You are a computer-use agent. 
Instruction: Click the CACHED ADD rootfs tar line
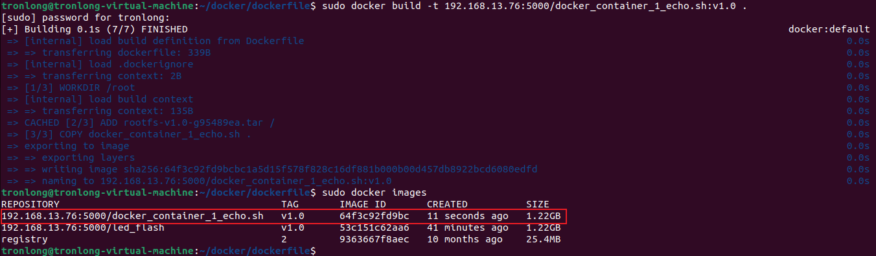coord(141,122)
